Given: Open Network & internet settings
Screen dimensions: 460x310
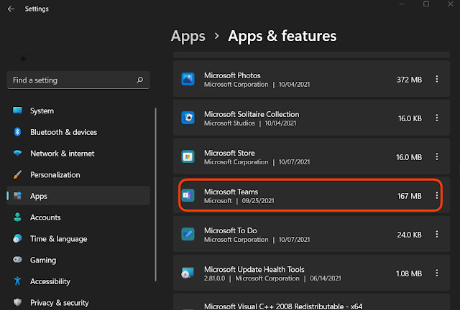Looking at the screenshot, I should [x=78, y=154].
